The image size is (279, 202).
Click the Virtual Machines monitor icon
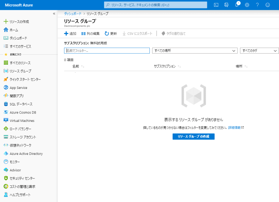(x=6, y=120)
